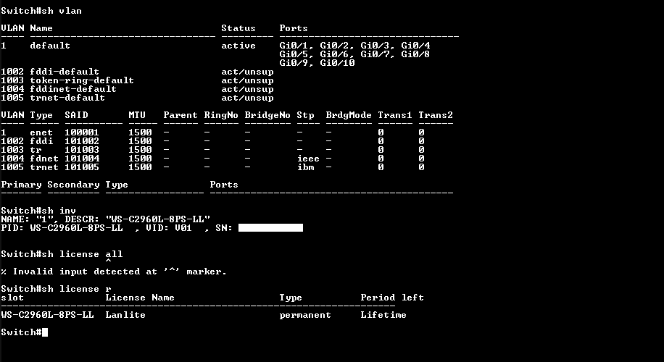Click the 'Status' column header

(x=238, y=28)
